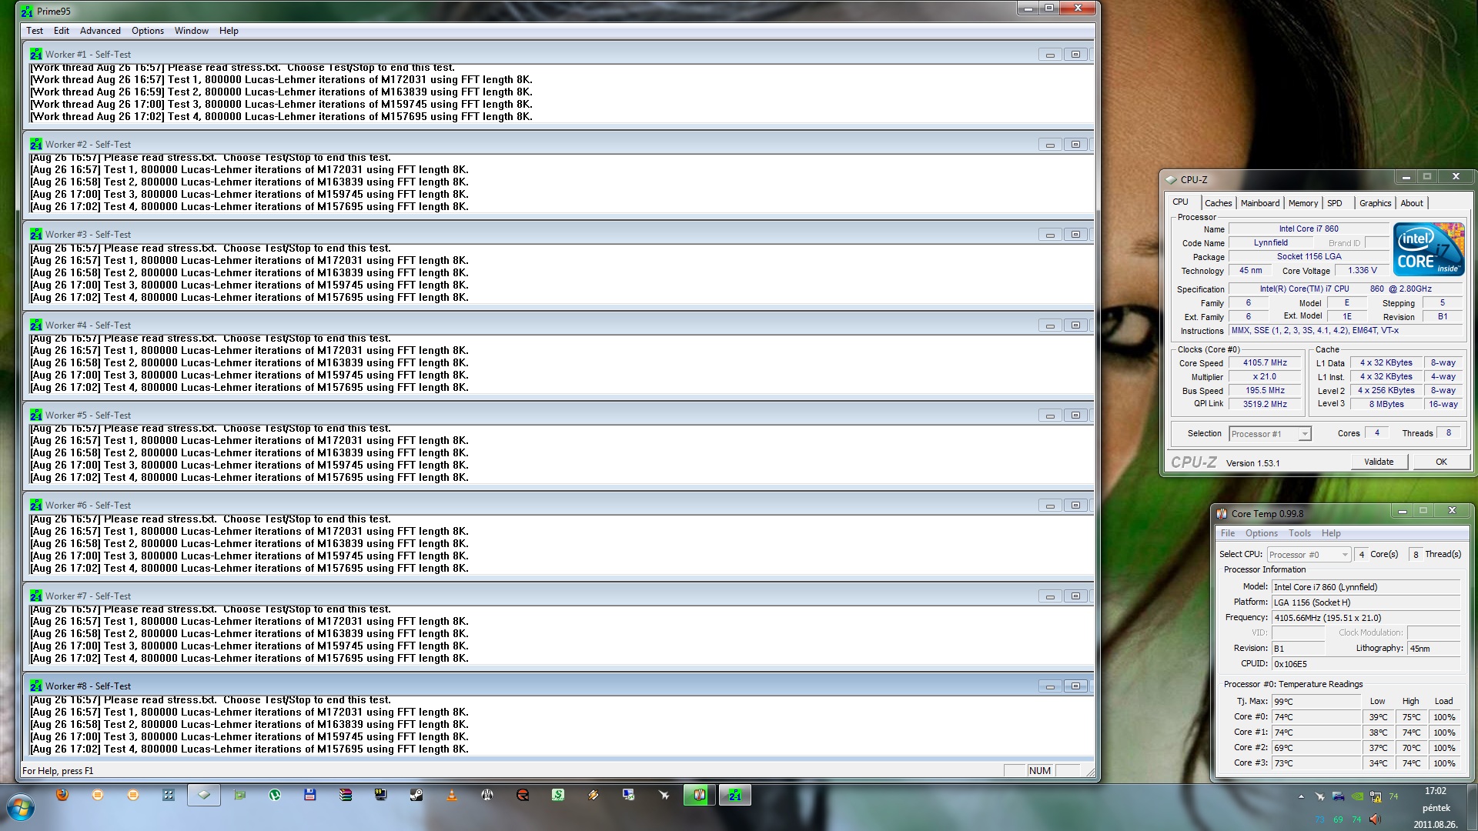This screenshot has width=1478, height=831.
Task: Open the Advanced menu in Prime95
Action: 100,31
